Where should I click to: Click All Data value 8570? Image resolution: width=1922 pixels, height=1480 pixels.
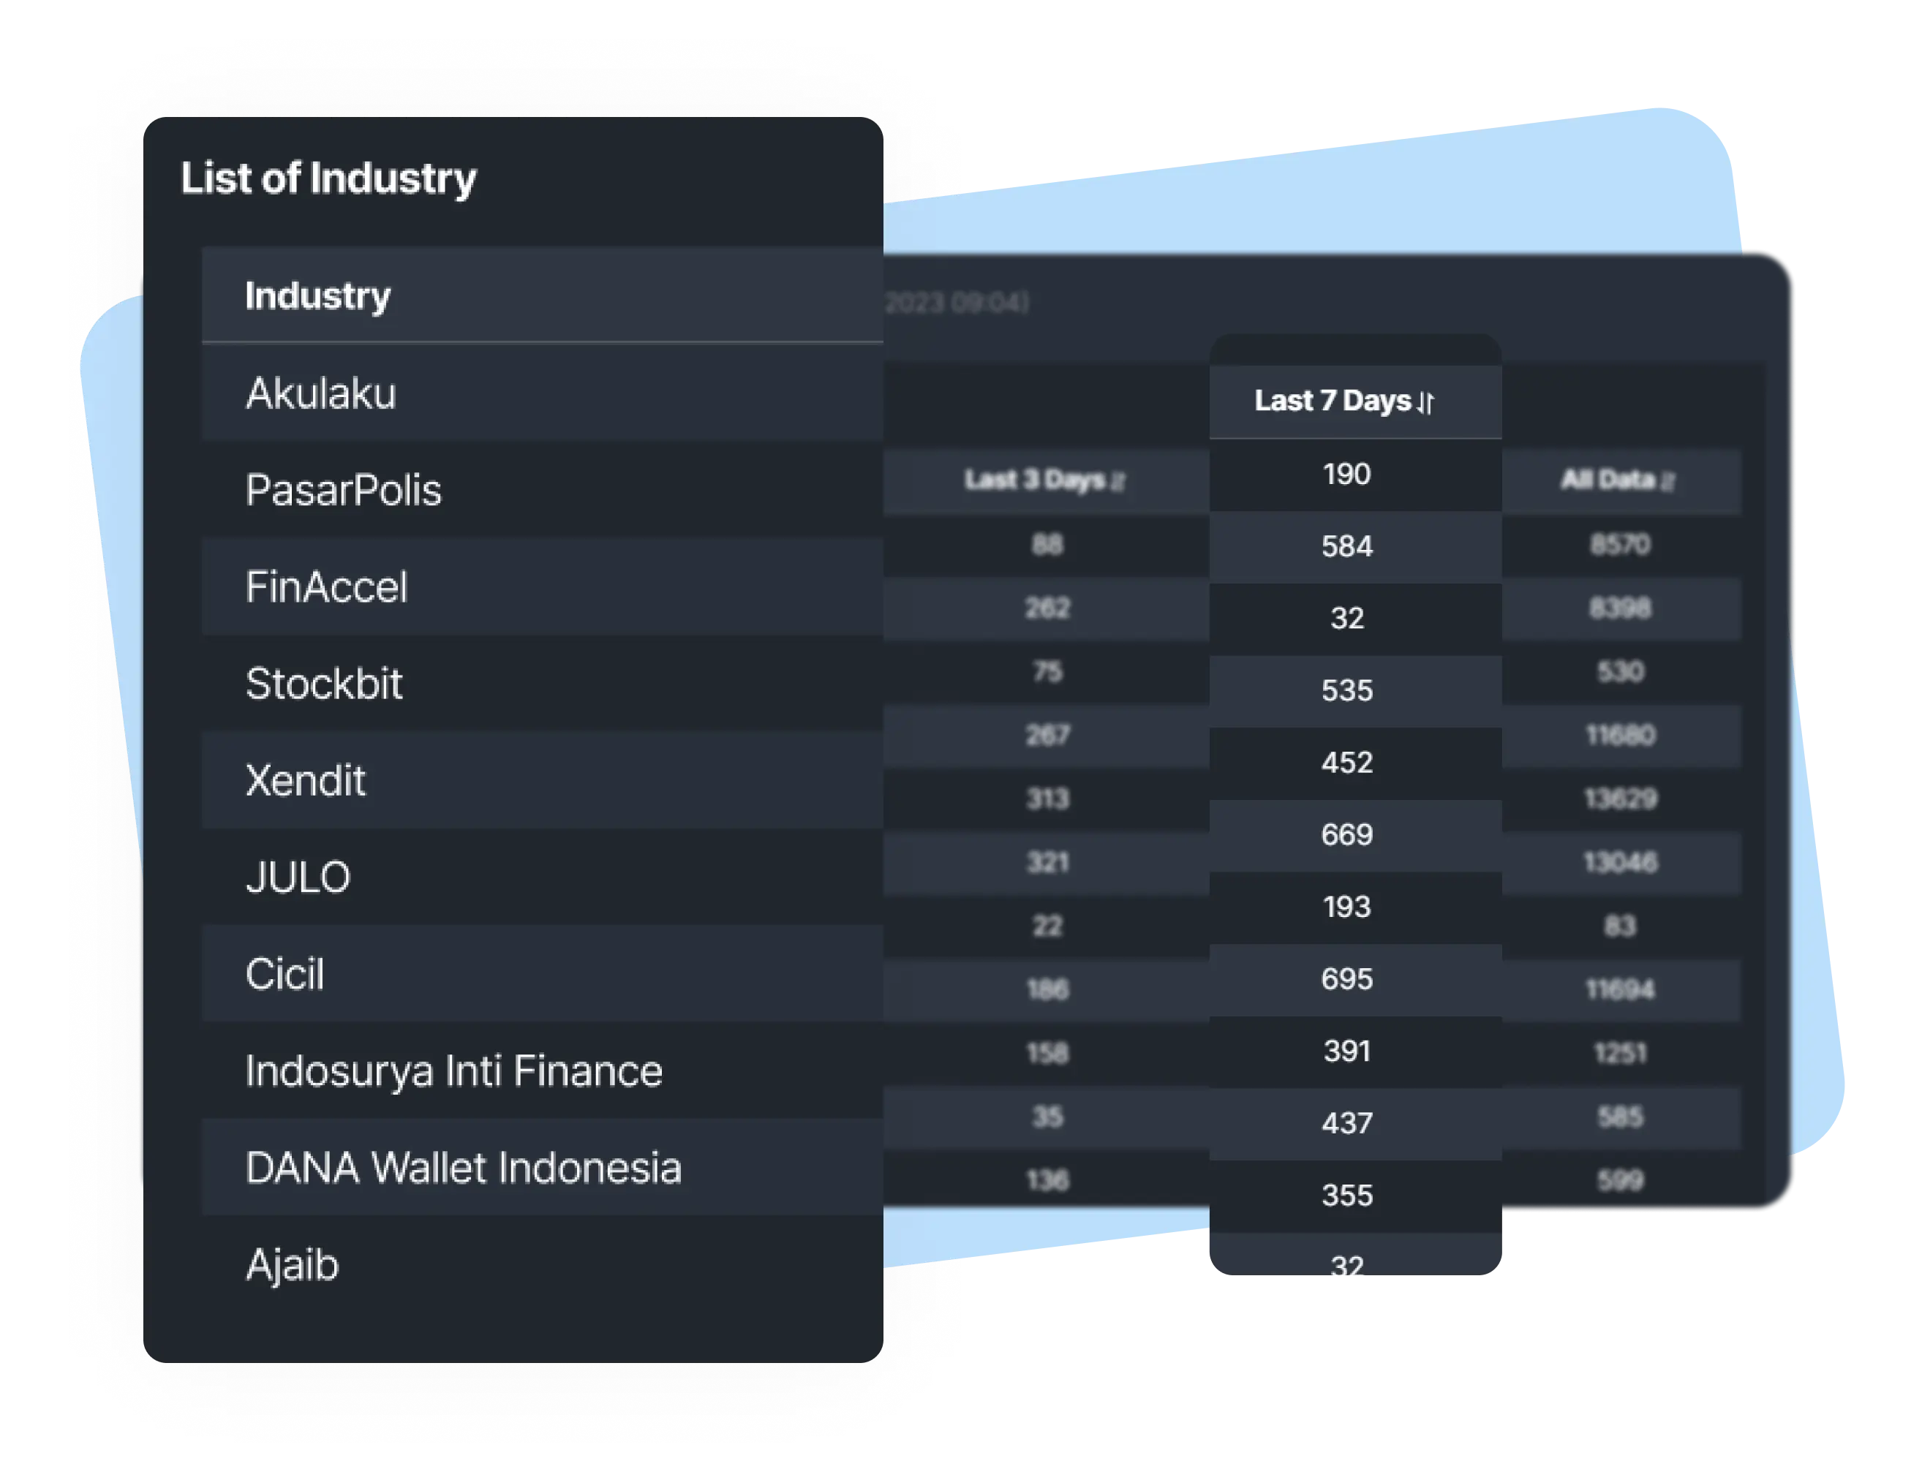tap(1619, 545)
